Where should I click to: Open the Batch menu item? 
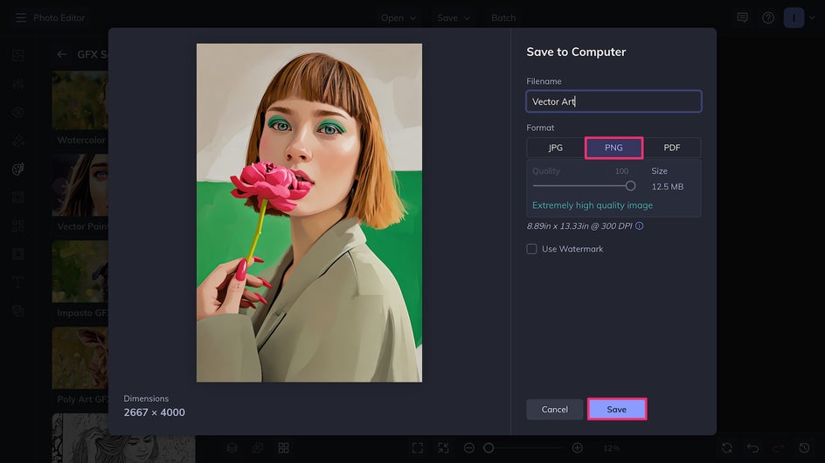[503, 17]
